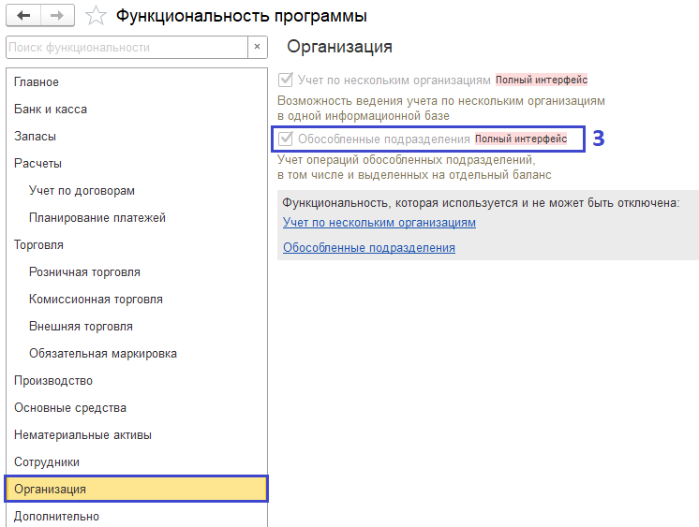699x527 pixels.
Task: Select the Основные средства section
Action: tap(70, 408)
